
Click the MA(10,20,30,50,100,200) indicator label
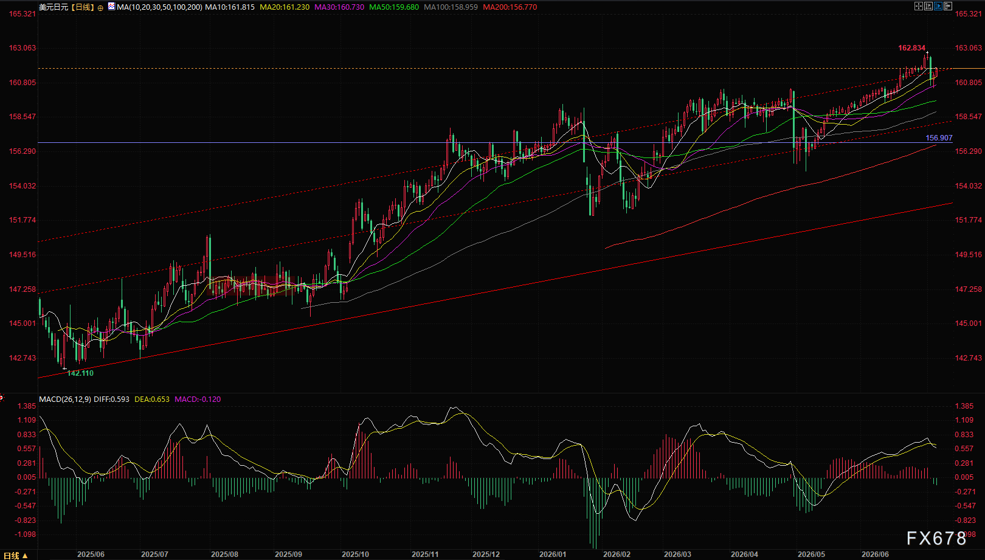point(160,7)
